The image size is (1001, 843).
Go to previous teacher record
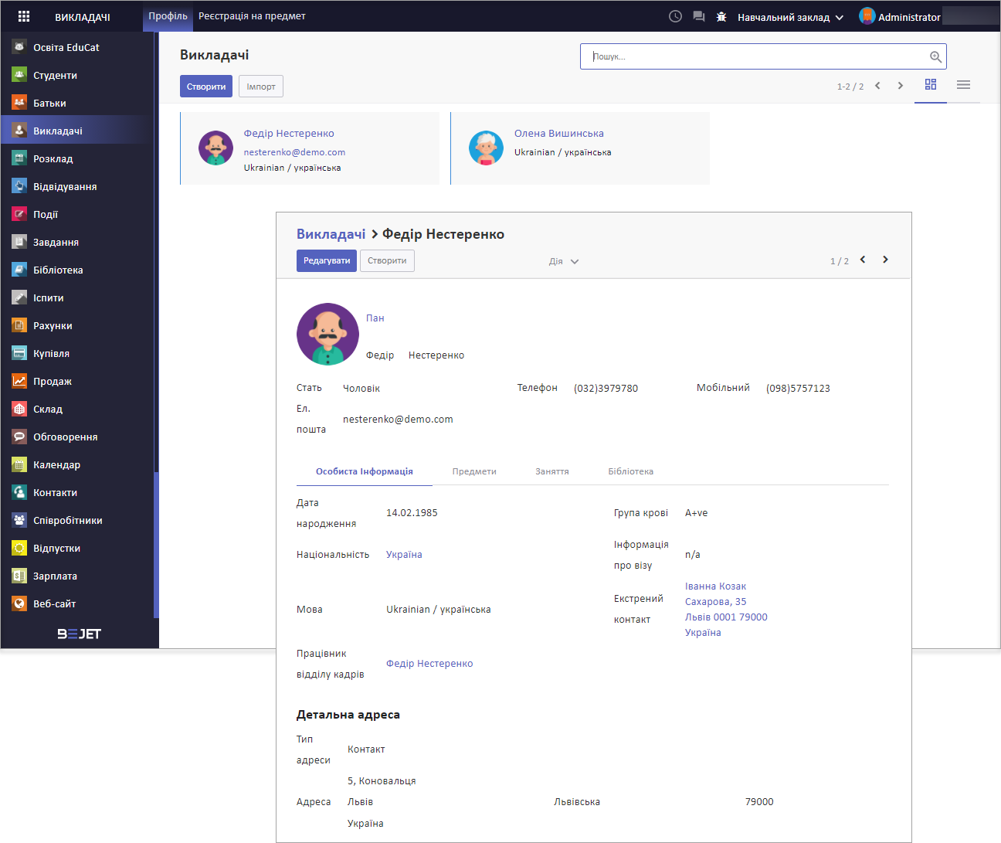(x=863, y=260)
